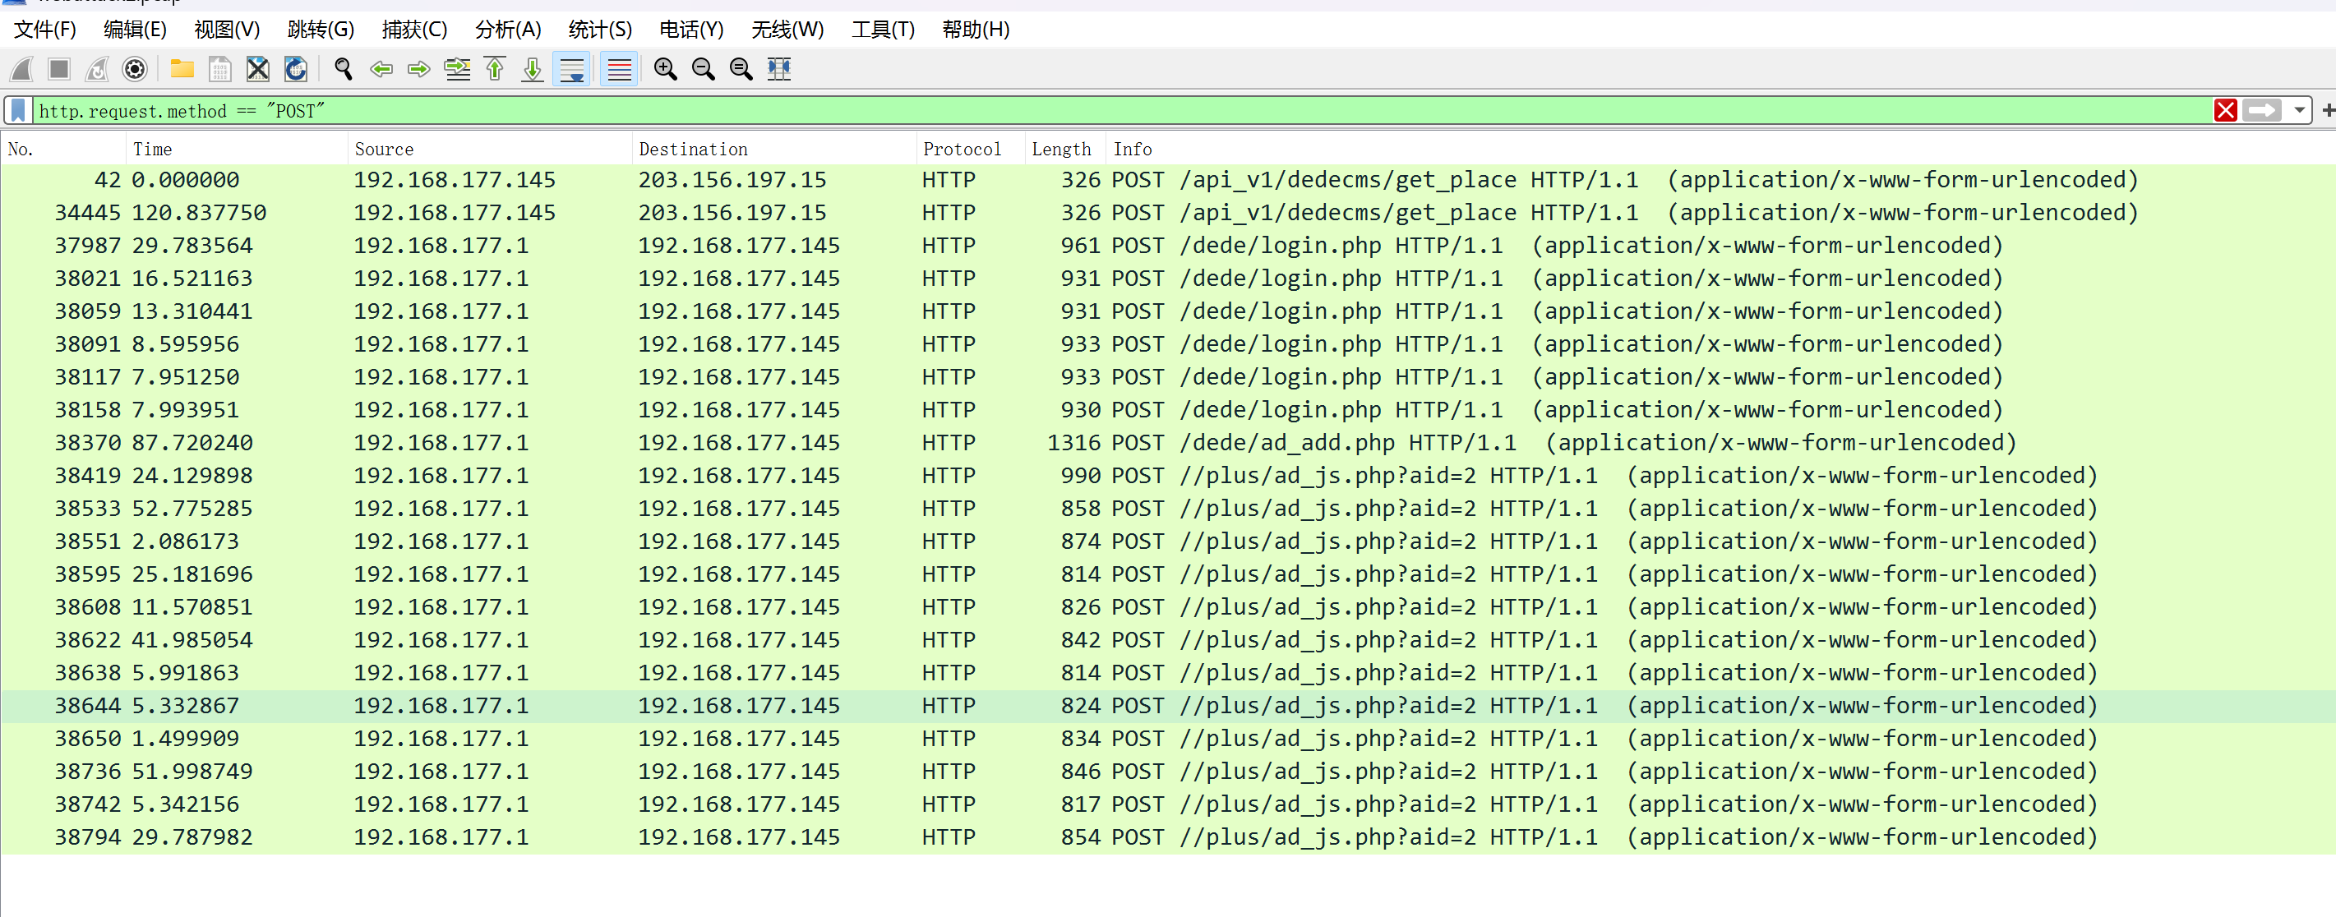This screenshot has height=917, width=2336.
Task: Jump to last packet icon
Action: [x=533, y=69]
